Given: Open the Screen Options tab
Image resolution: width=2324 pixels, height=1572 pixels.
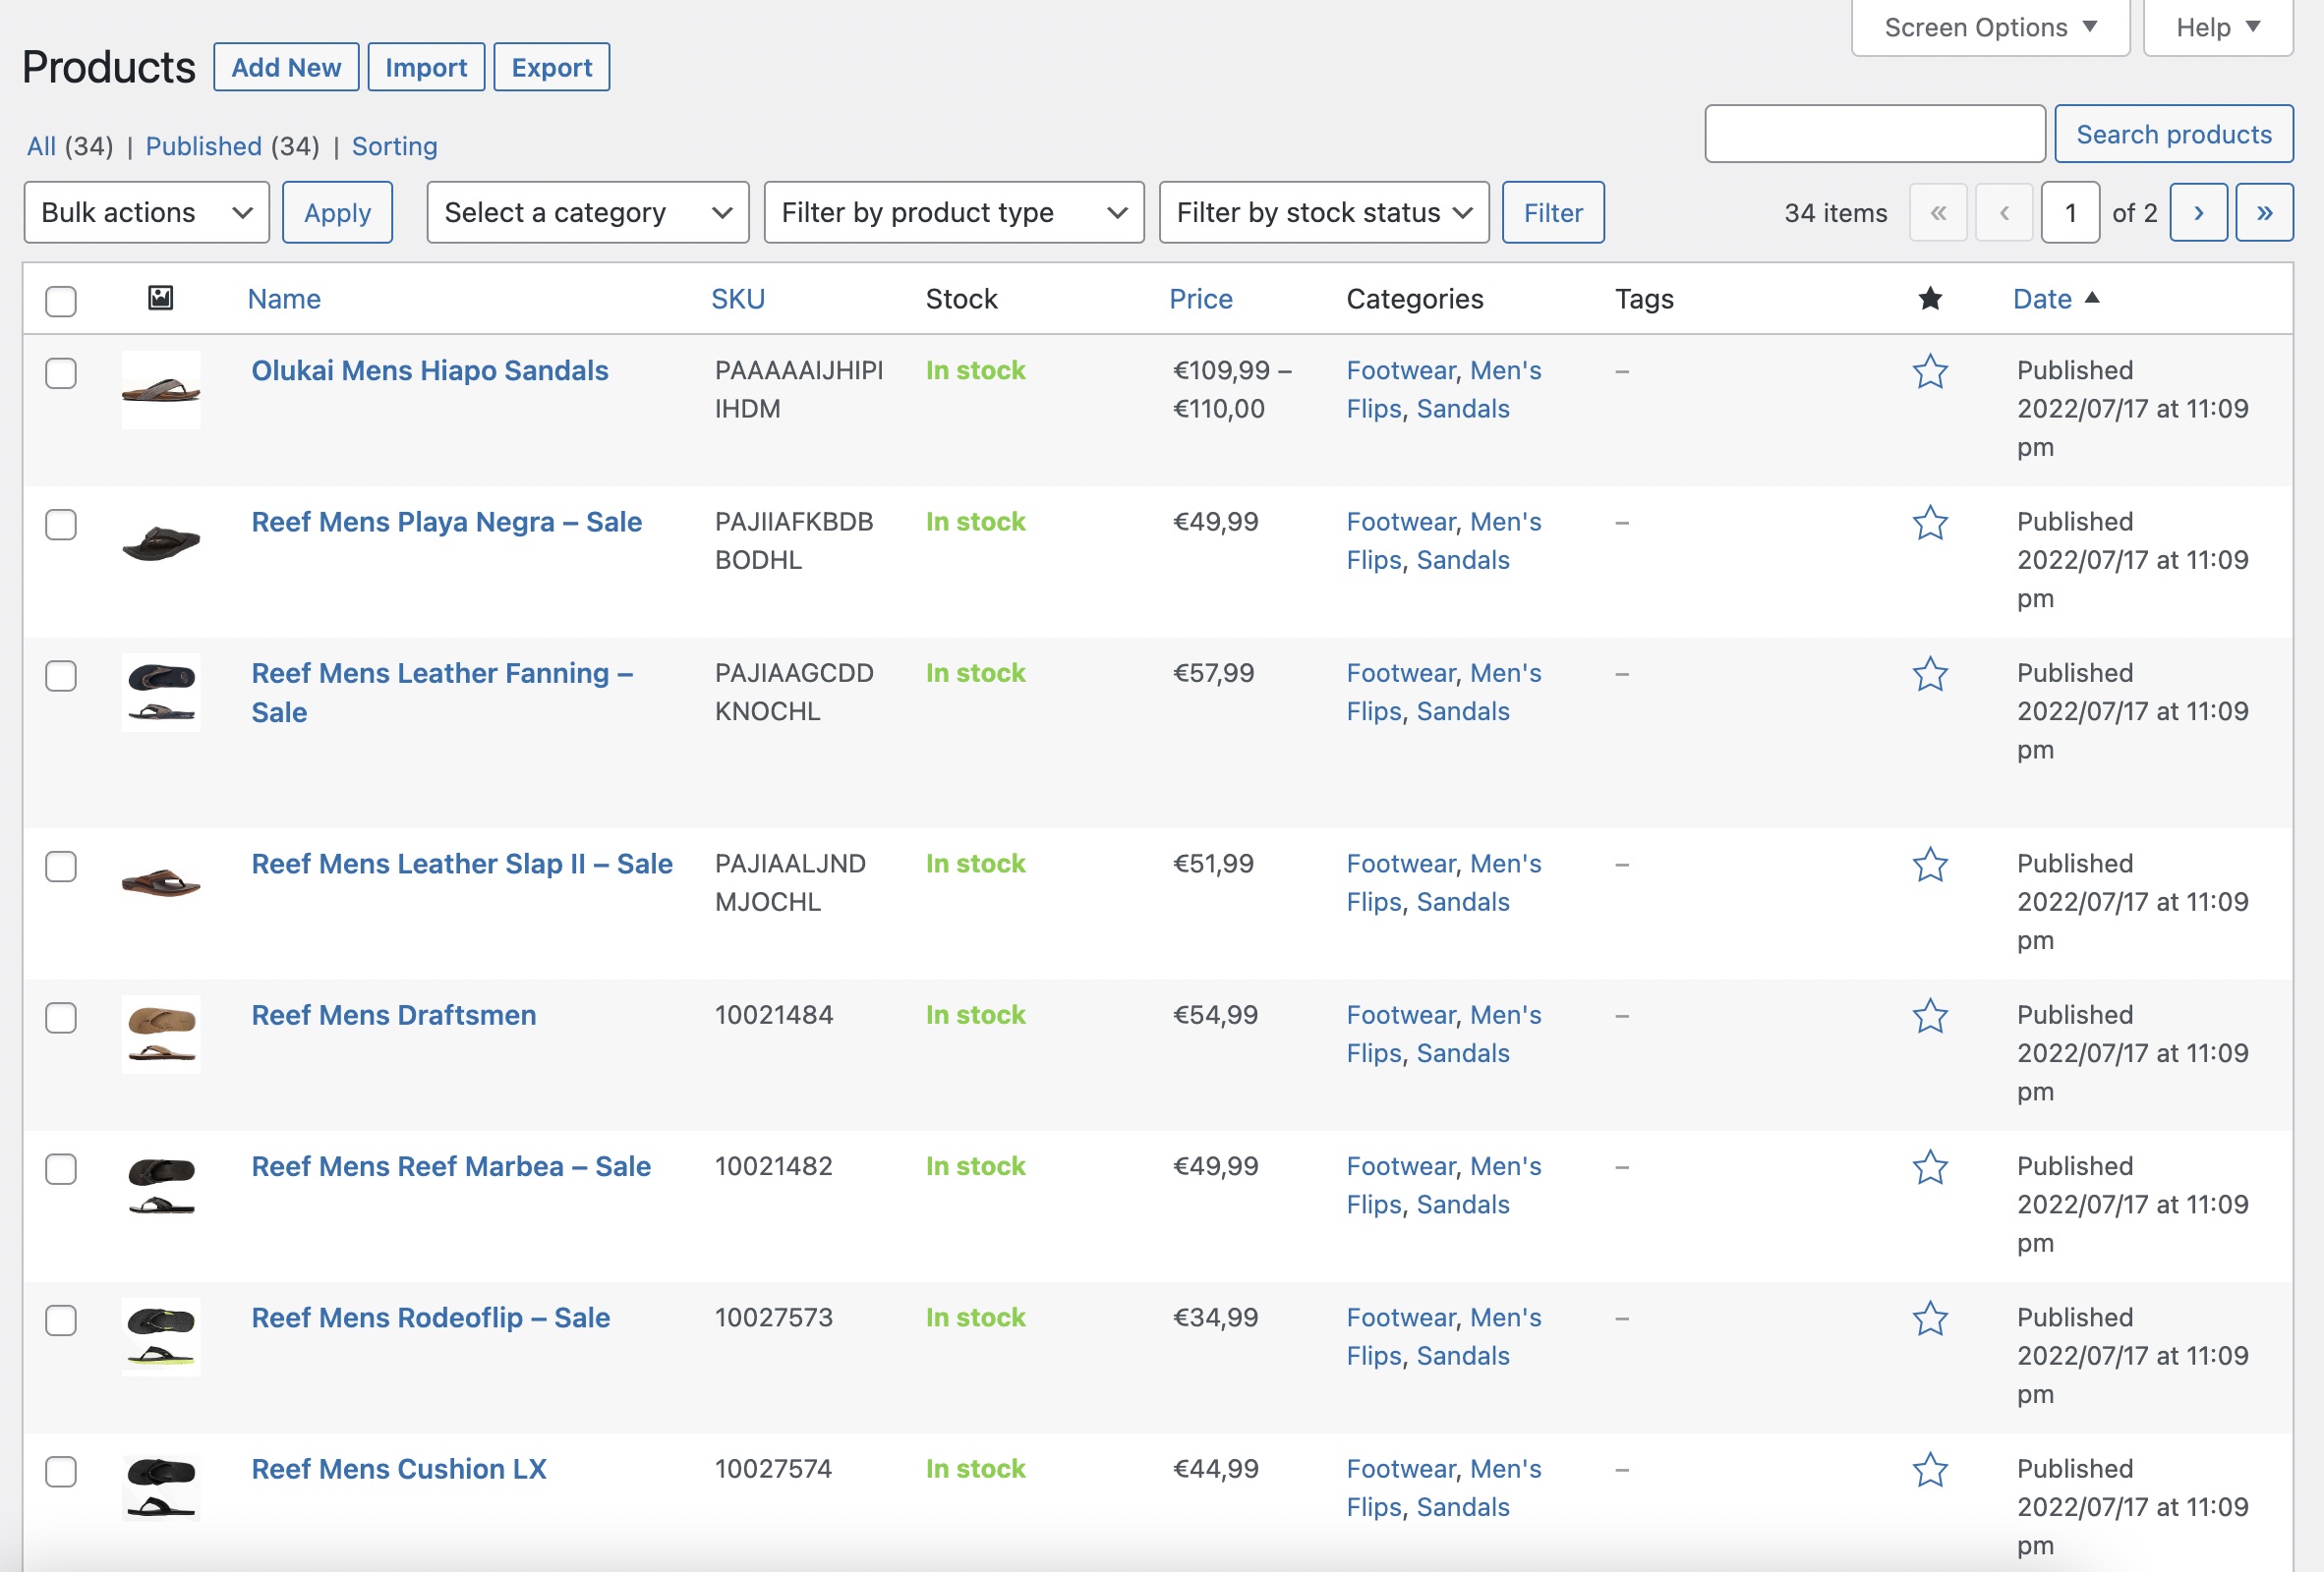Looking at the screenshot, I should (x=1988, y=27).
